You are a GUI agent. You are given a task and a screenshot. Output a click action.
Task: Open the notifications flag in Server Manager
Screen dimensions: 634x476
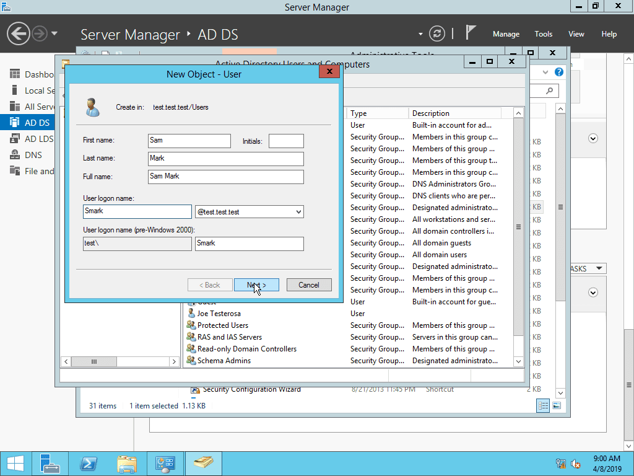click(x=470, y=33)
